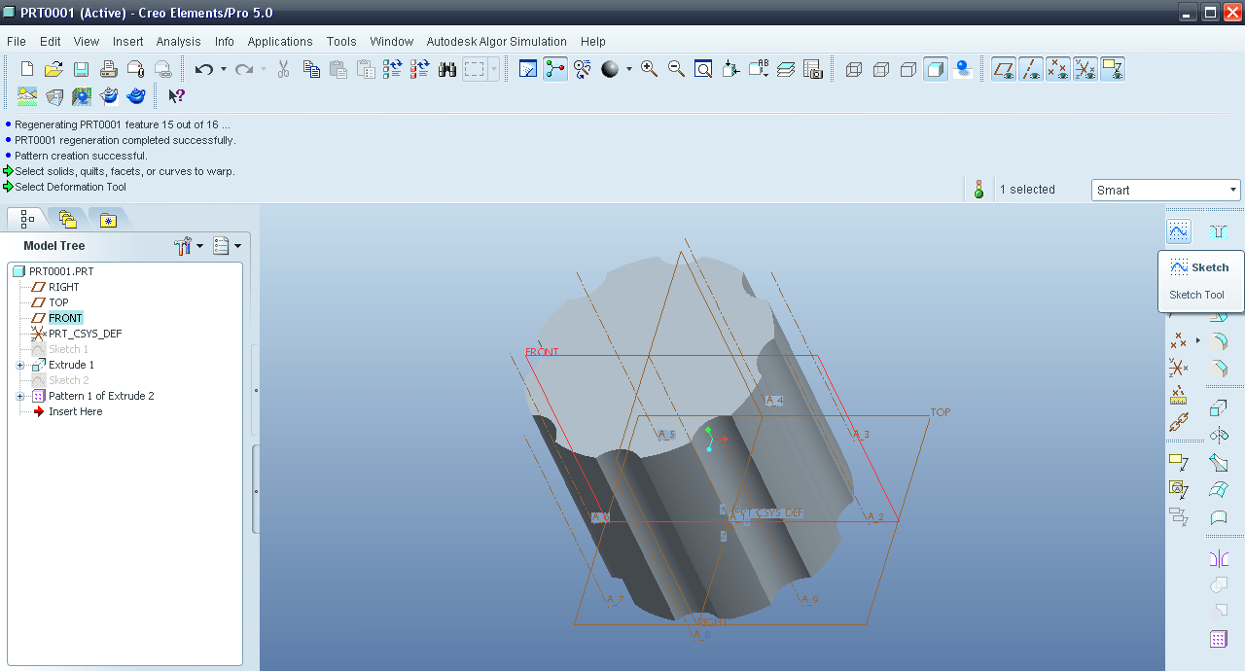Save the model using the floppy disk icon
1245x671 pixels.
[82, 69]
